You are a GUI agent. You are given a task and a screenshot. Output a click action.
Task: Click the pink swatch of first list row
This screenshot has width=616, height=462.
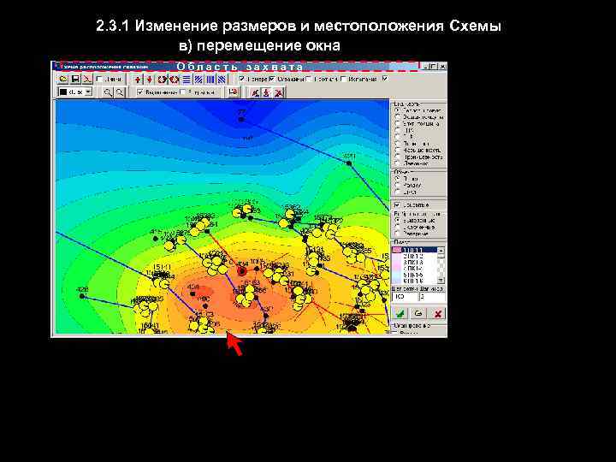[397, 250]
